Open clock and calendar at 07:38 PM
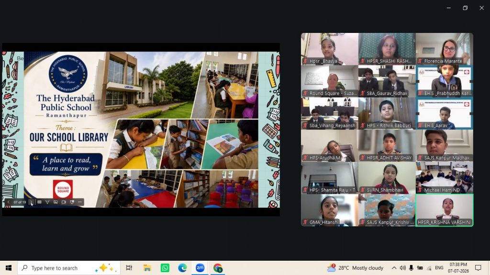Viewport: 490px width, 275px height. point(458,268)
